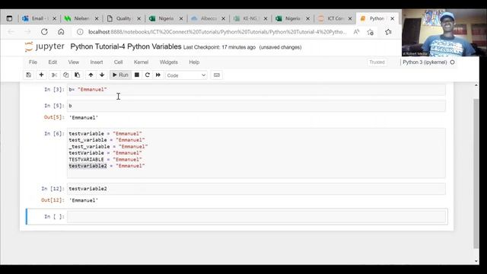Image resolution: width=487 pixels, height=274 pixels.
Task: Restart the kernel icon
Action: 147,75
